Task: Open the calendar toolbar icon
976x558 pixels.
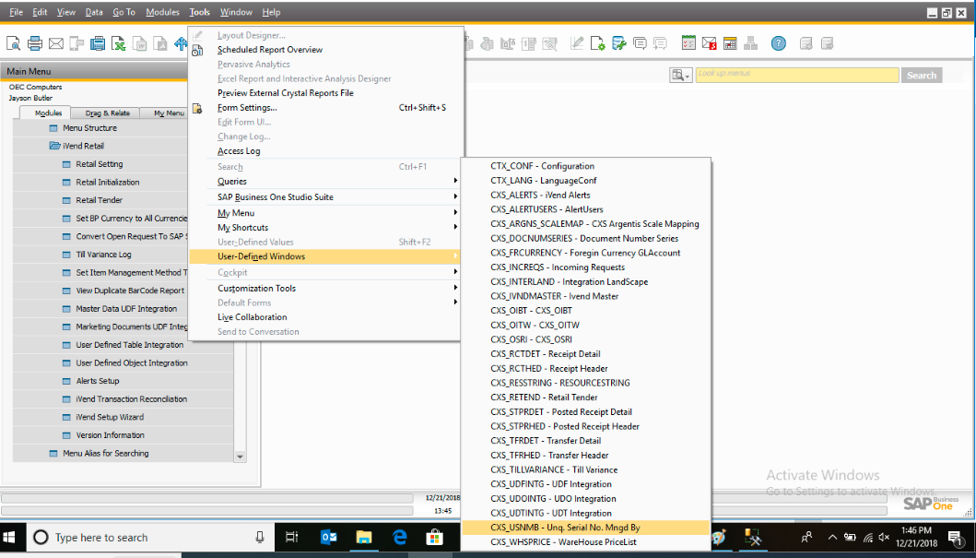Action: pyautogui.click(x=730, y=43)
